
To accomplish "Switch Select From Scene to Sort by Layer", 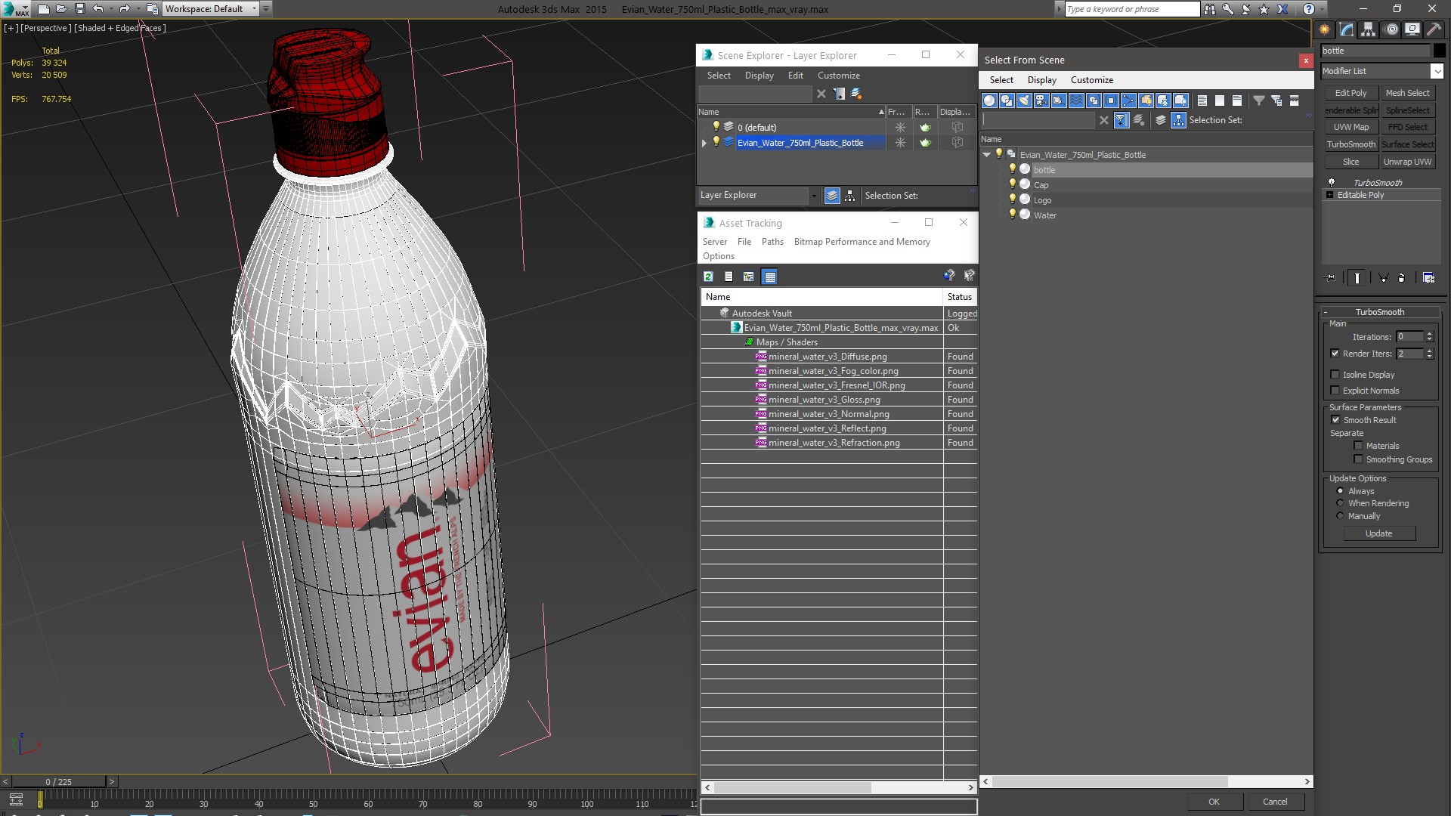I will tap(1161, 120).
